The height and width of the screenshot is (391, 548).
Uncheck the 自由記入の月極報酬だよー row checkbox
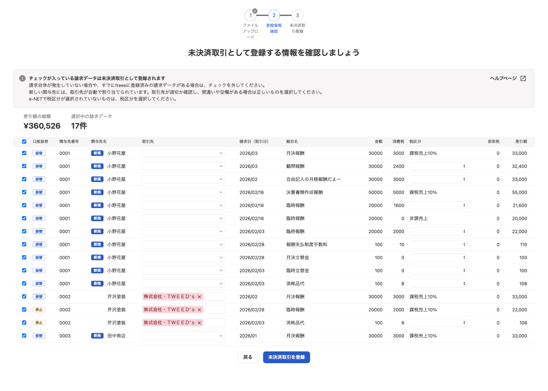[24, 179]
